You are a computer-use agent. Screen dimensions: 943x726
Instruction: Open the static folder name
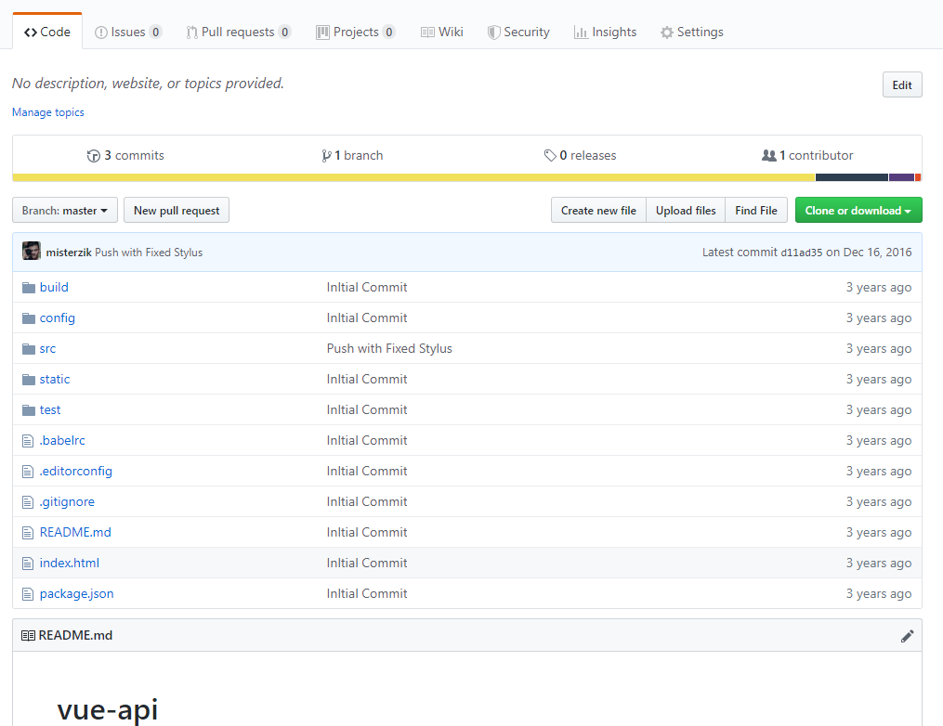click(x=55, y=379)
